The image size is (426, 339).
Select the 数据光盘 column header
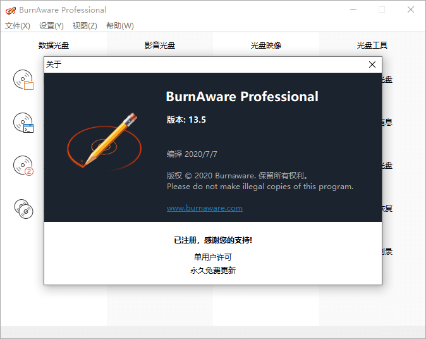pyautogui.click(x=54, y=46)
